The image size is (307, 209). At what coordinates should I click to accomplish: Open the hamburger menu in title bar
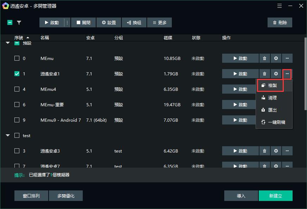click(279, 6)
